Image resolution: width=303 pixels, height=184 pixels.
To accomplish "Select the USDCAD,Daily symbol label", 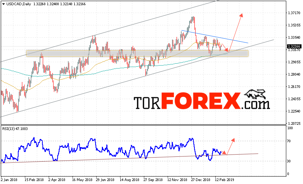I will pyautogui.click(x=19, y=4).
